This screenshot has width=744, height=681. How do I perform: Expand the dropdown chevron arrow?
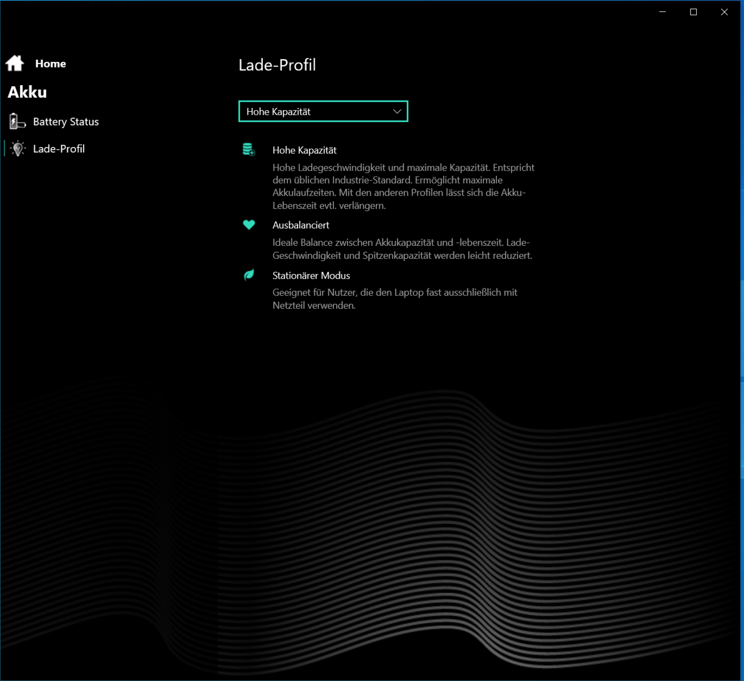pos(397,112)
